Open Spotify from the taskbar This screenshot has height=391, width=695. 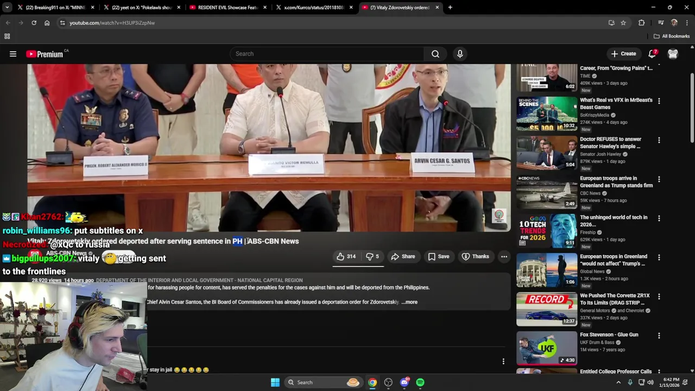(x=420, y=382)
